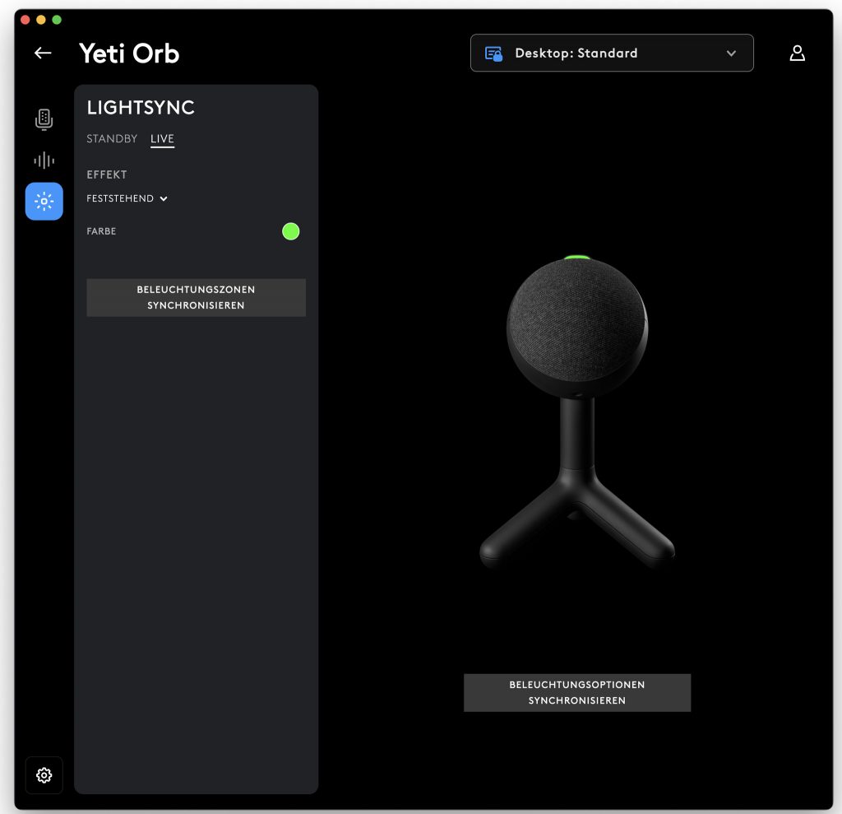The height and width of the screenshot is (814, 842).
Task: Click Beleuchtungsoptionen synchronisieren button
Action: [x=576, y=692]
